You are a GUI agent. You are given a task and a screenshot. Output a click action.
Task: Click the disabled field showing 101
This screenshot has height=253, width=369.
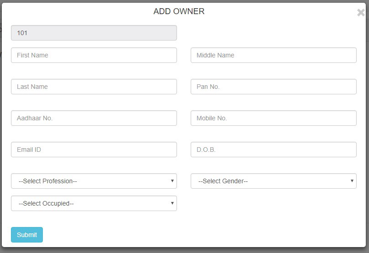point(94,33)
